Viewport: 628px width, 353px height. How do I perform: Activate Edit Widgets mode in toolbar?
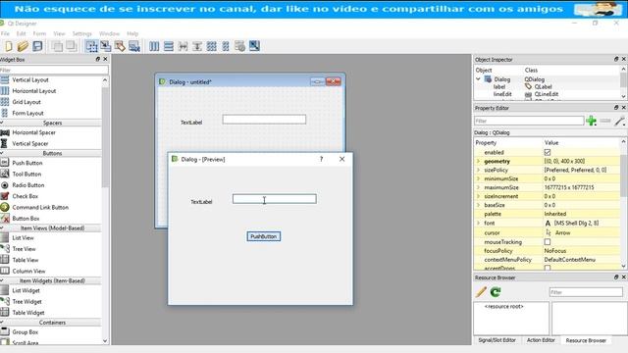pyautogui.click(x=91, y=46)
